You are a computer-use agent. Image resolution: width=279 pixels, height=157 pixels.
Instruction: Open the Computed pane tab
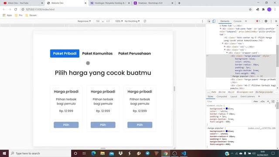[222, 96]
